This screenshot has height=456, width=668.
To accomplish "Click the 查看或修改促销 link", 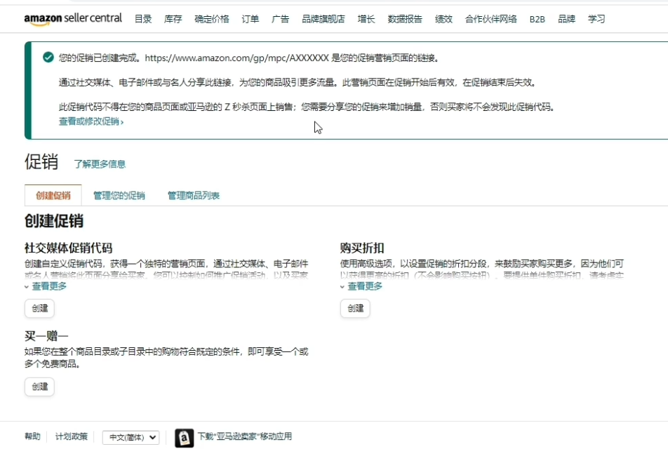I will (91, 121).
